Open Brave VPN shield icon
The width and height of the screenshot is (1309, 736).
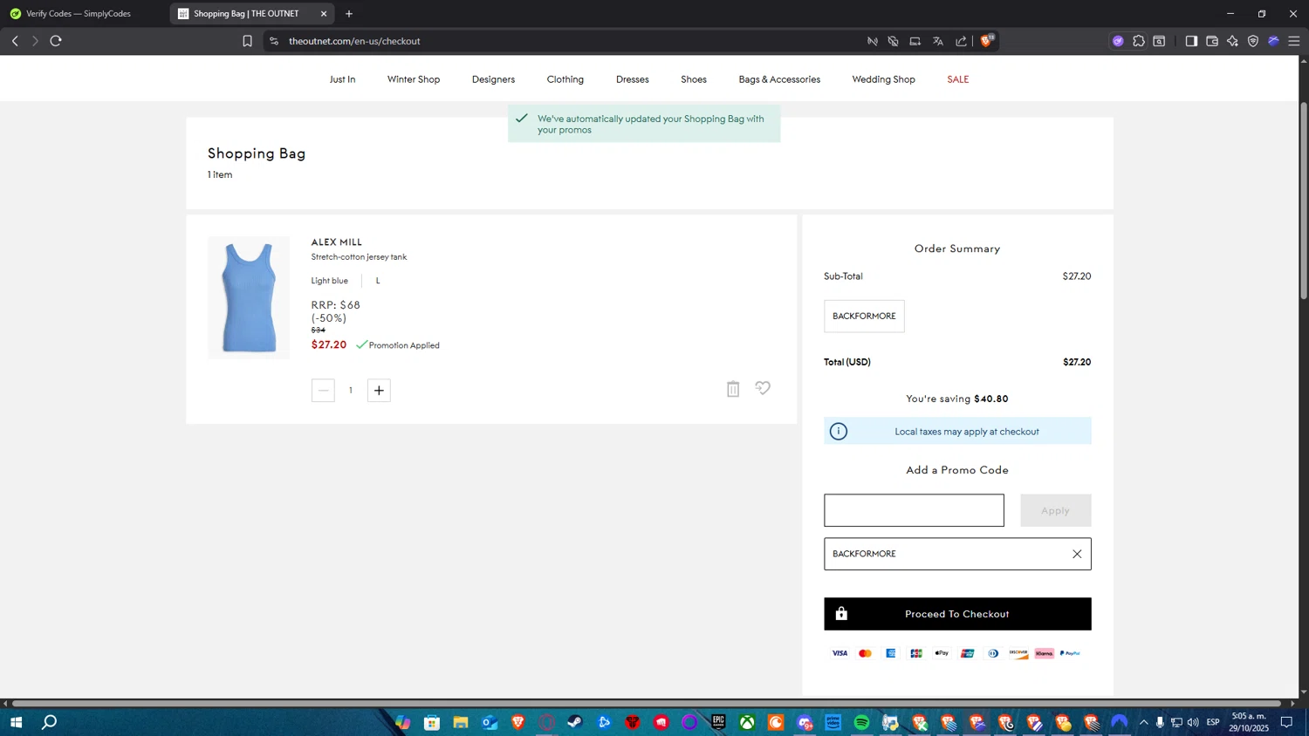[1253, 41]
